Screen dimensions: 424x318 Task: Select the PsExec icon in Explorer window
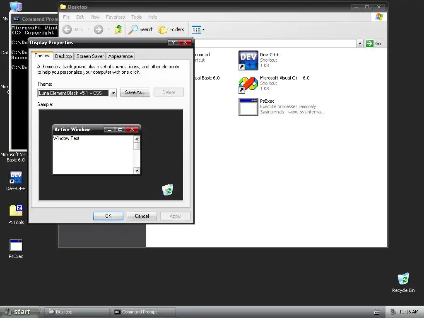pos(248,107)
